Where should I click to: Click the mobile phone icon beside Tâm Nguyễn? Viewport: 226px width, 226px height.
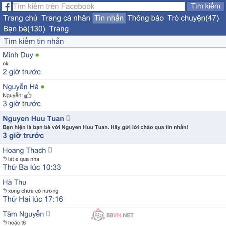(48, 214)
